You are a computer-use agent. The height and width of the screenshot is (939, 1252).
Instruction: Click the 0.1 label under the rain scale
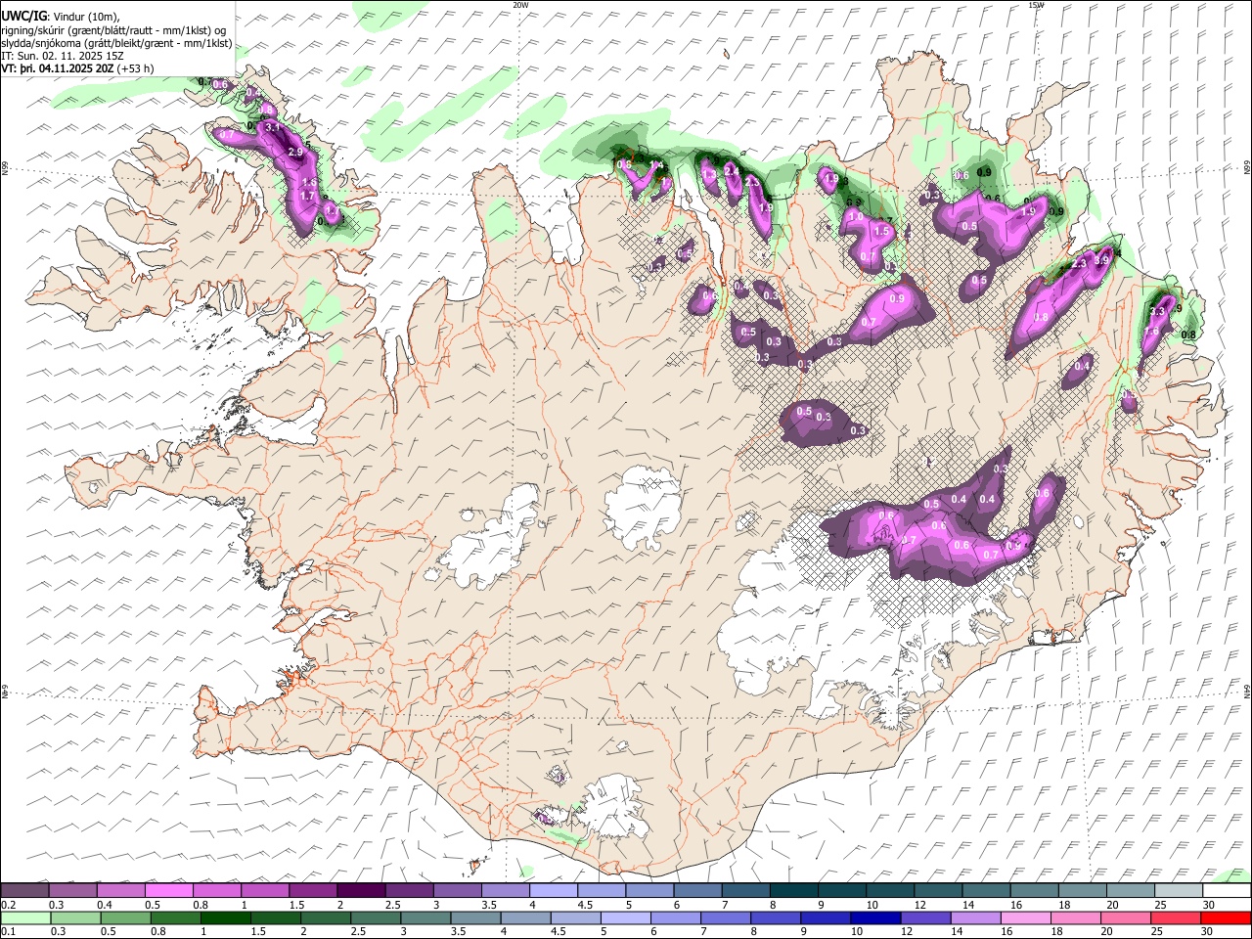coord(7,931)
